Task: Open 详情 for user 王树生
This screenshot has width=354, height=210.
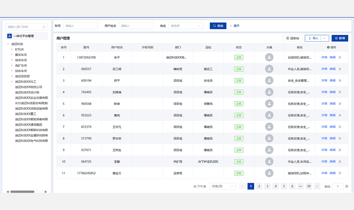Action: click(324, 150)
